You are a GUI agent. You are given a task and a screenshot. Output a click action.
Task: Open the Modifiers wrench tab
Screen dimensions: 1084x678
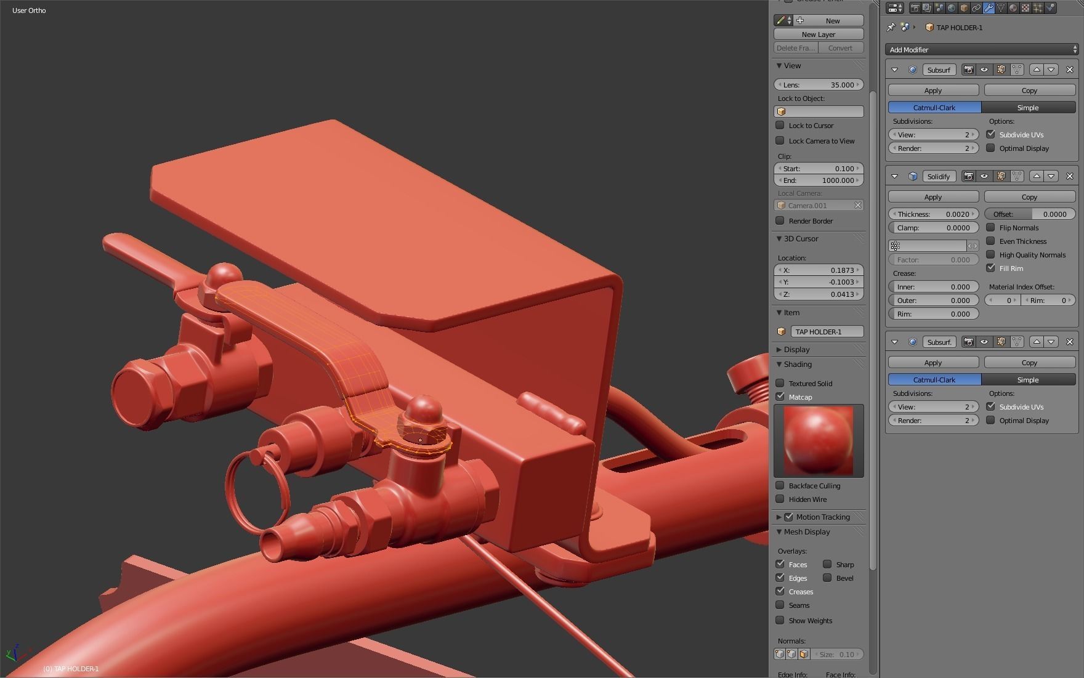pos(989,8)
